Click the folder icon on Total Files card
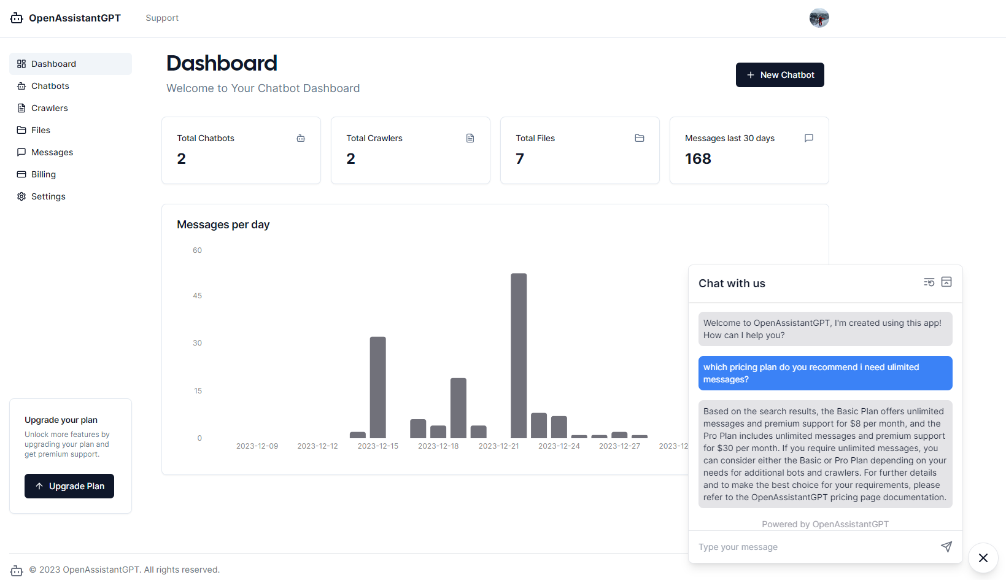1006x580 pixels. pyautogui.click(x=640, y=138)
